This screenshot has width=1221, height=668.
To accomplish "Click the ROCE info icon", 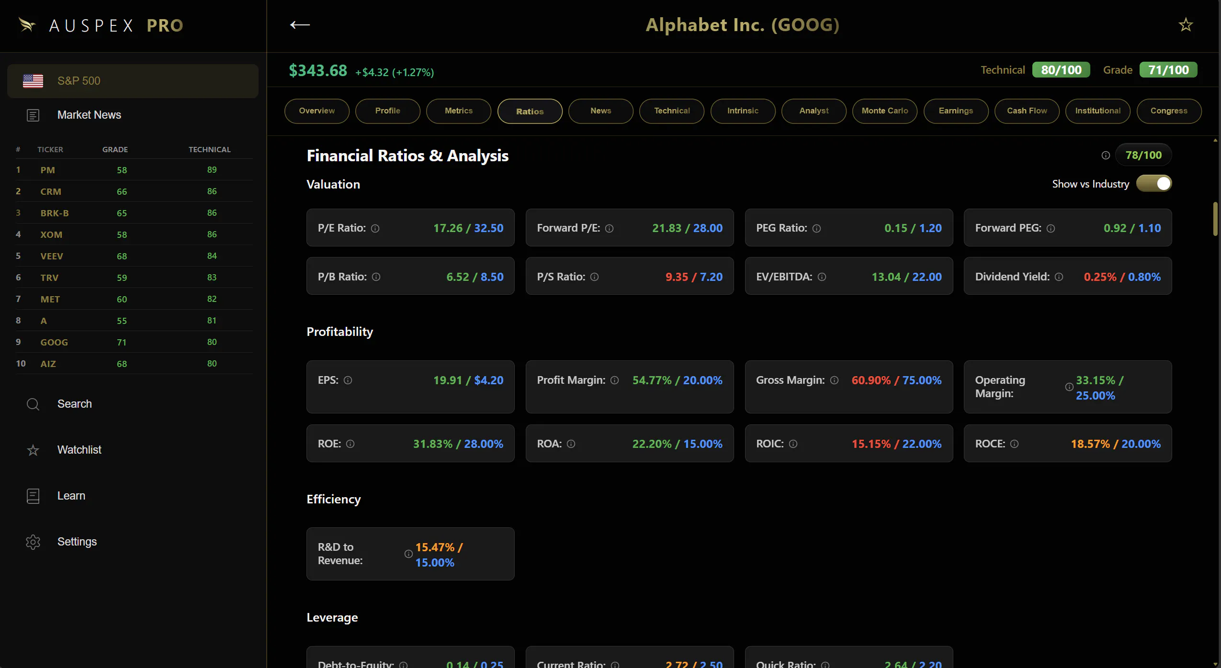I will (x=1015, y=444).
